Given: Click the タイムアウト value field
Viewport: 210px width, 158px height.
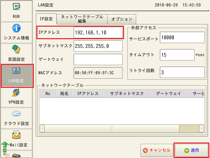Looking at the screenshot, I should [x=177, y=55].
